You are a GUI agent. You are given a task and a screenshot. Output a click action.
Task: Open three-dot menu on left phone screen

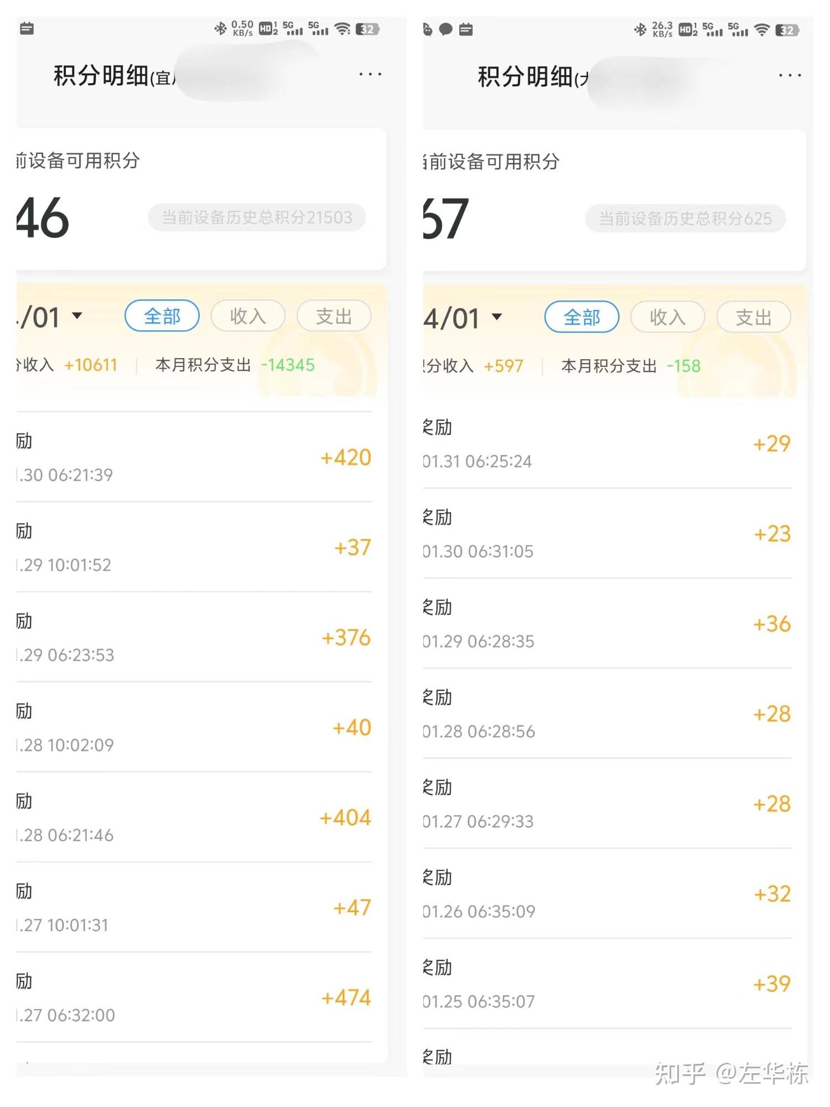click(370, 74)
